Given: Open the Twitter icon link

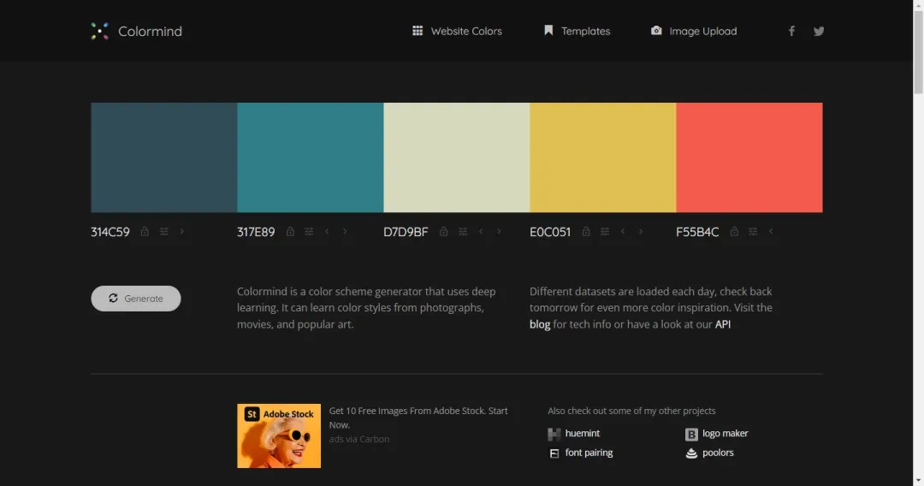Looking at the screenshot, I should pyautogui.click(x=819, y=31).
